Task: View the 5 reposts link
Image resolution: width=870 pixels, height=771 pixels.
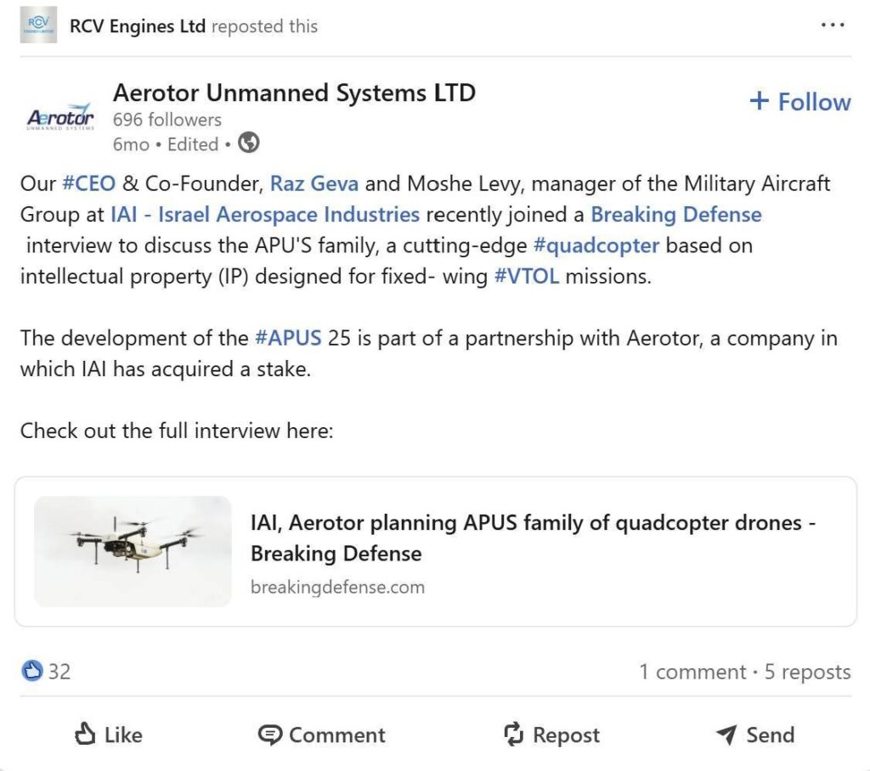Action: (x=807, y=673)
